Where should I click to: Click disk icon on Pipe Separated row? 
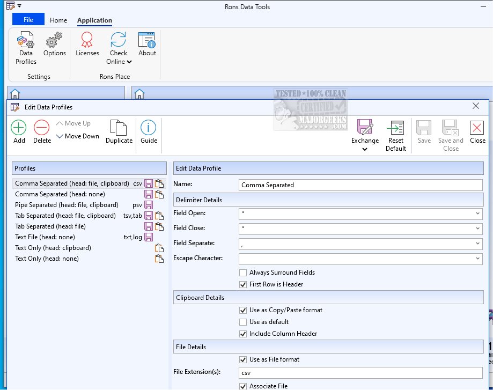click(x=149, y=205)
